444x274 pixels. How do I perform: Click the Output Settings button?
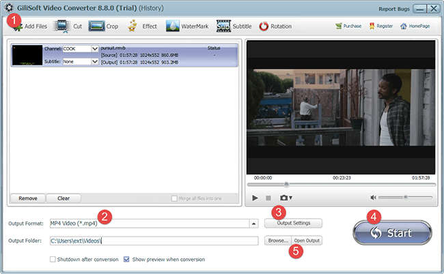click(x=293, y=223)
